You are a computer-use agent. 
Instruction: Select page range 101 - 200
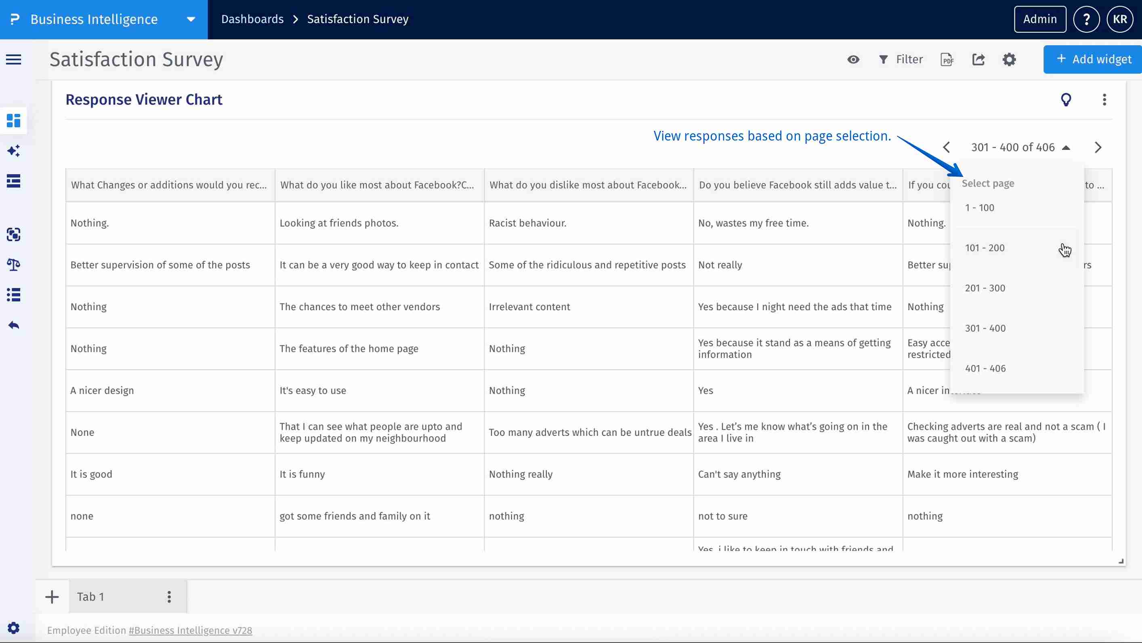985,248
